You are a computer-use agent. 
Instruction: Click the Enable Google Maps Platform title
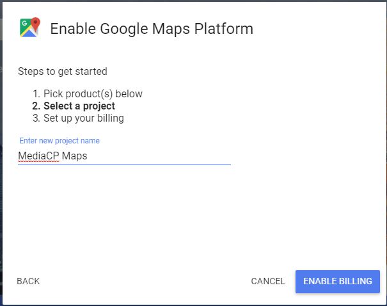pos(152,29)
